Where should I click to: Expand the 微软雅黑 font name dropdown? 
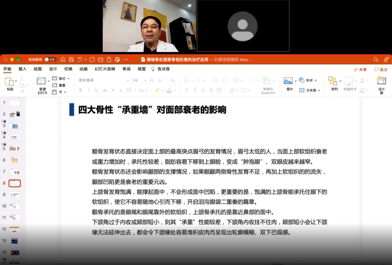point(128,80)
